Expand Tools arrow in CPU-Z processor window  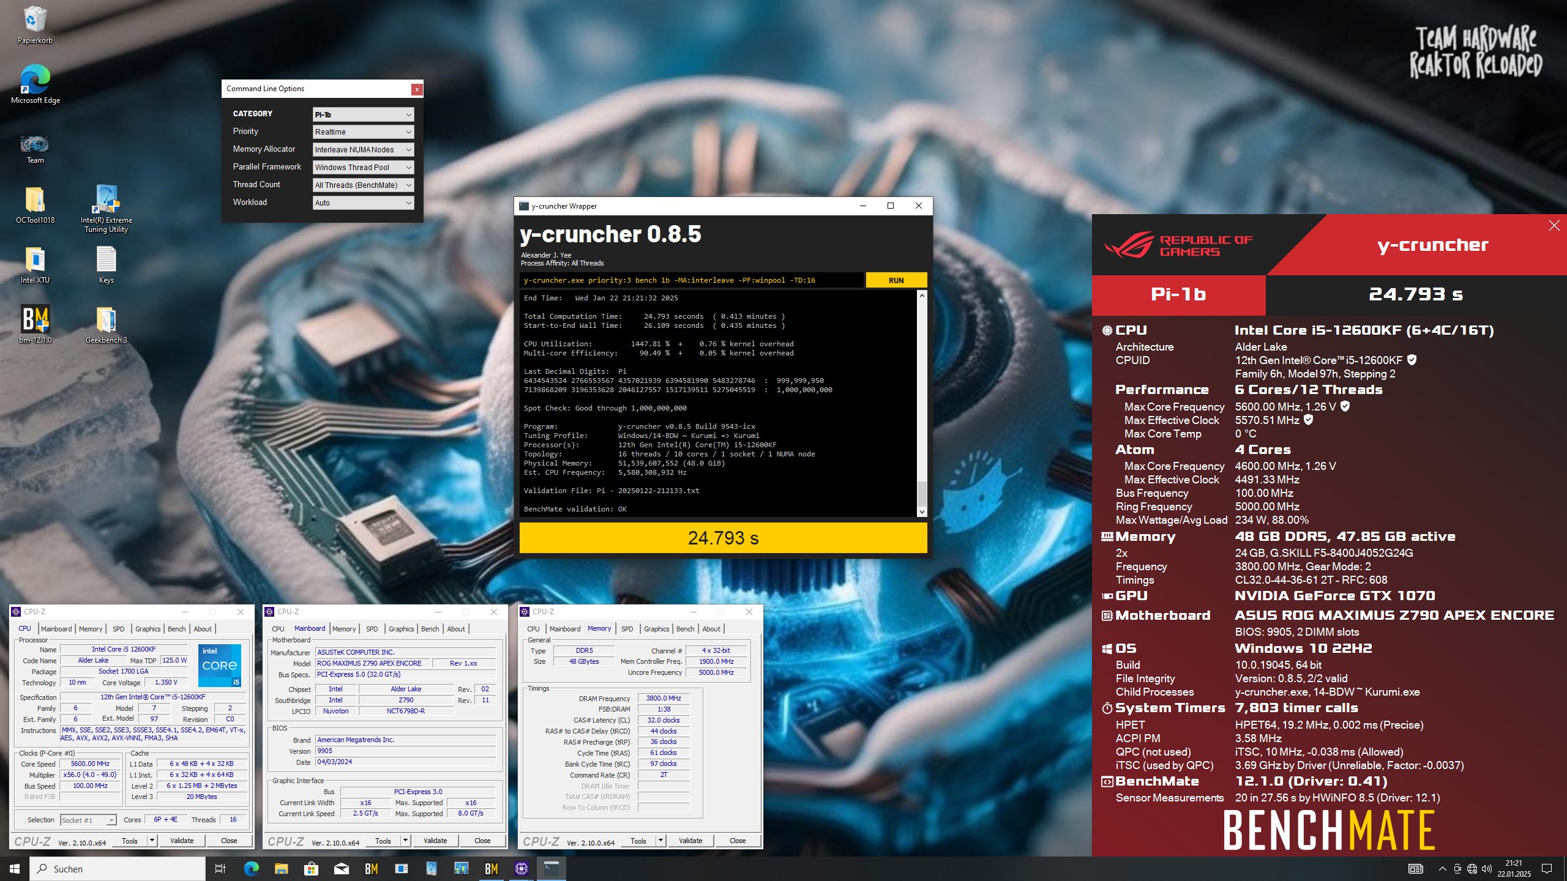click(x=152, y=841)
